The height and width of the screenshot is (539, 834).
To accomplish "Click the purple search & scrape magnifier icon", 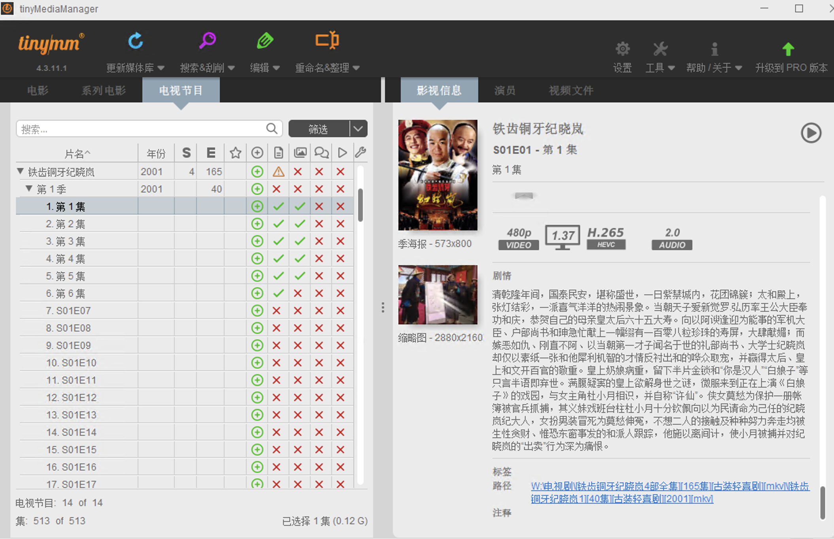I will 207,40.
